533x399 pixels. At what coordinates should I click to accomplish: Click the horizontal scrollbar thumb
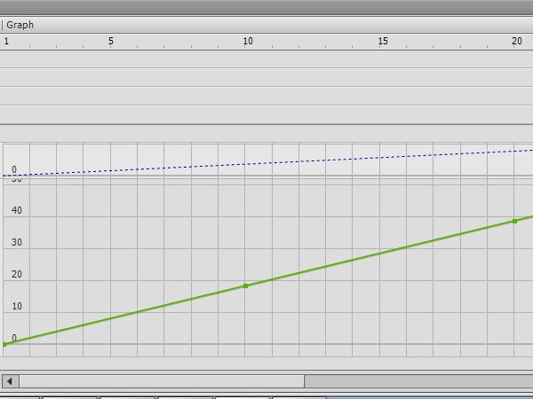coord(162,381)
